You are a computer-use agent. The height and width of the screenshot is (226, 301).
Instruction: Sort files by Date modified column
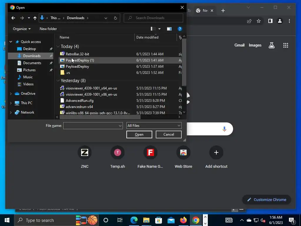[x=147, y=37]
